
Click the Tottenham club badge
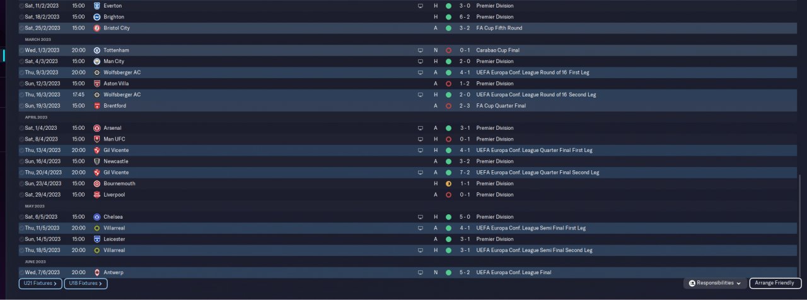[x=96, y=50]
